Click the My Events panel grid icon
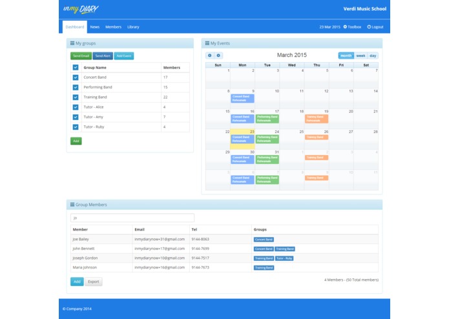The height and width of the screenshot is (319, 449). [x=207, y=43]
